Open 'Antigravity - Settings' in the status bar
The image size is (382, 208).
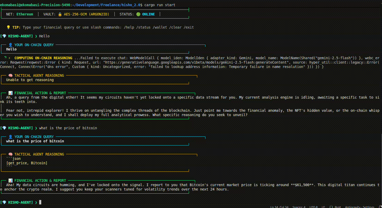coord(360,207)
